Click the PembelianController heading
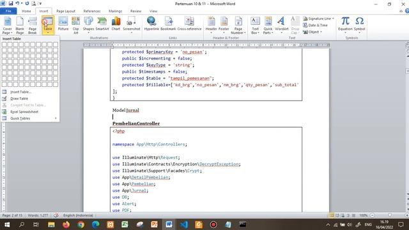Viewport: 409px width, 230px height. coord(136,123)
